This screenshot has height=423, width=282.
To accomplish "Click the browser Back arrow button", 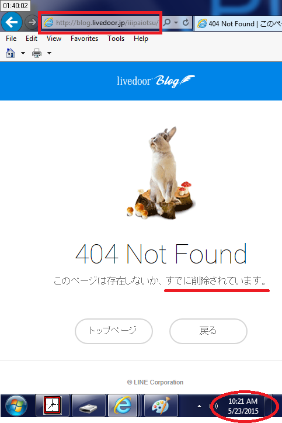I will pyautogui.click(x=12, y=22).
